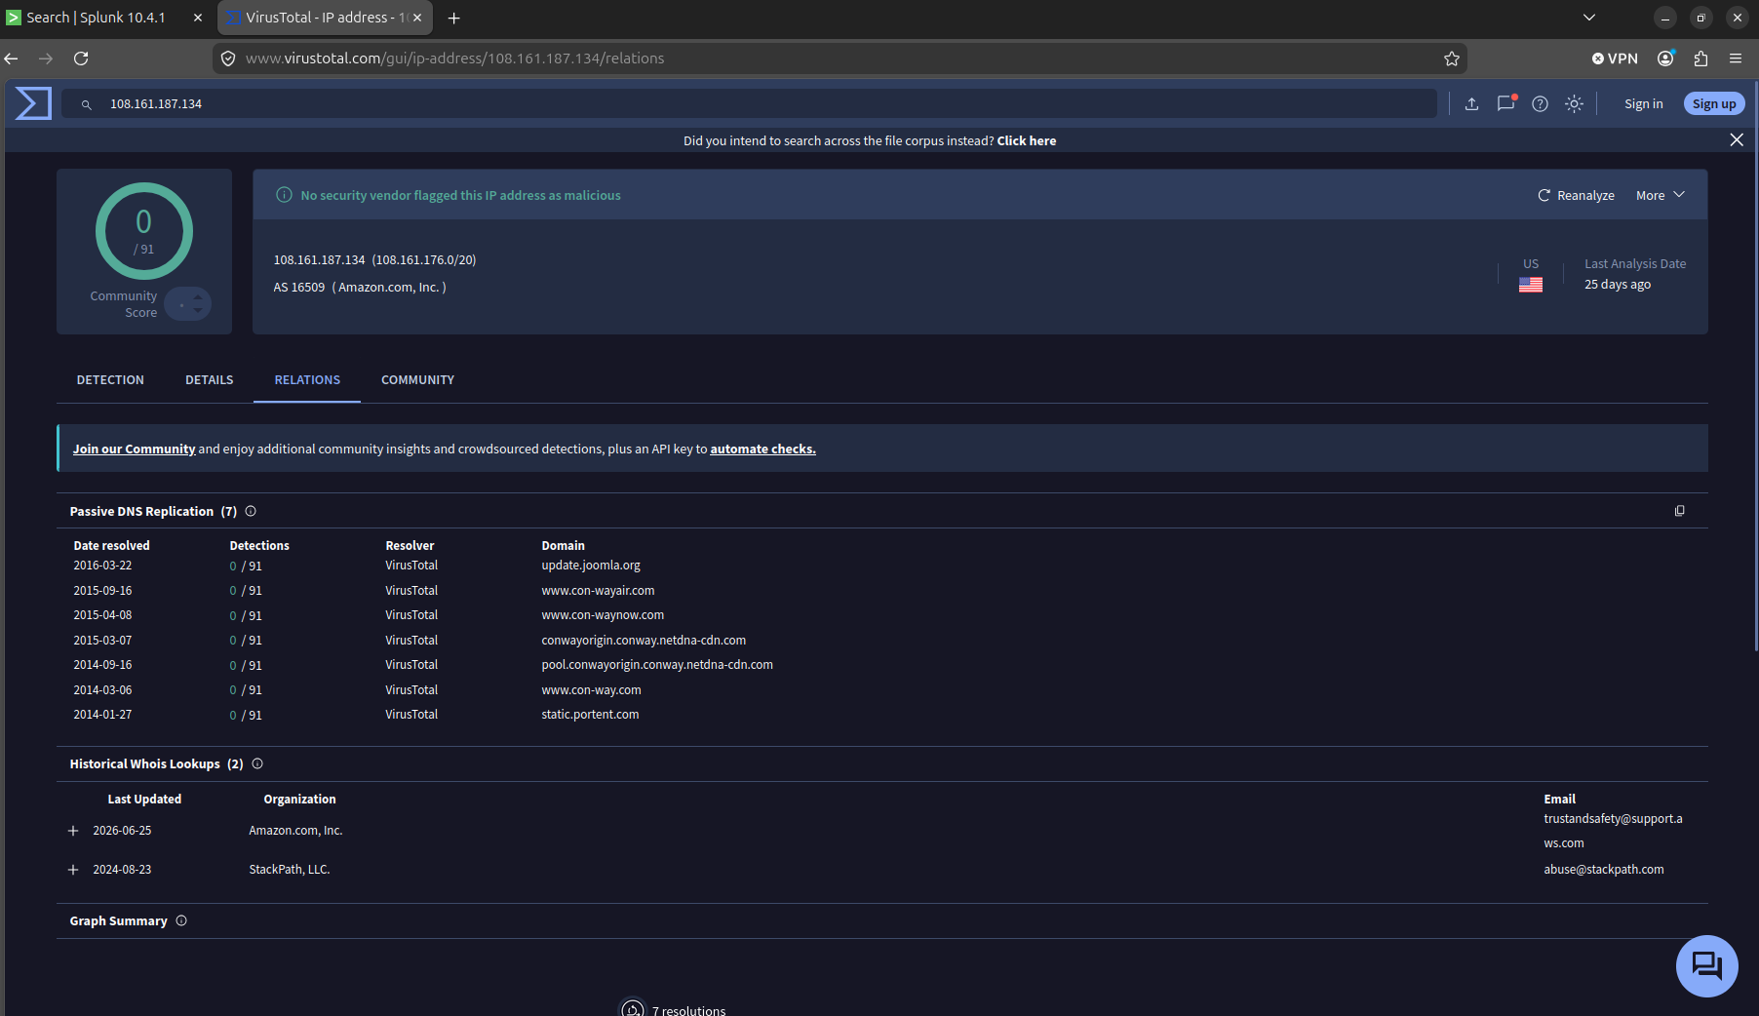This screenshot has height=1016, width=1759.
Task: Open the browser hamburger menu
Action: click(x=1736, y=59)
